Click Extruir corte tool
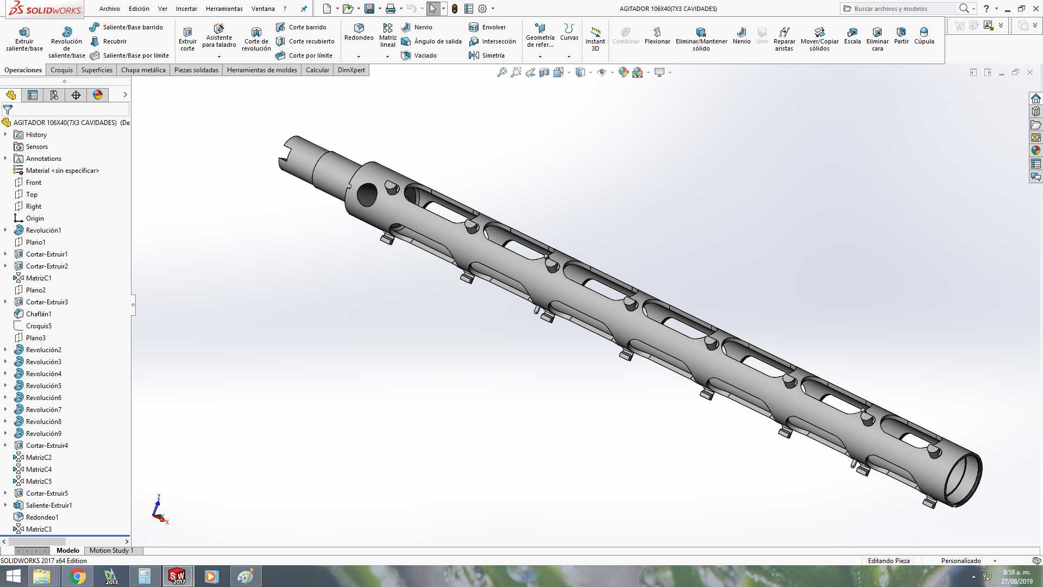This screenshot has width=1043, height=587. pos(187,39)
